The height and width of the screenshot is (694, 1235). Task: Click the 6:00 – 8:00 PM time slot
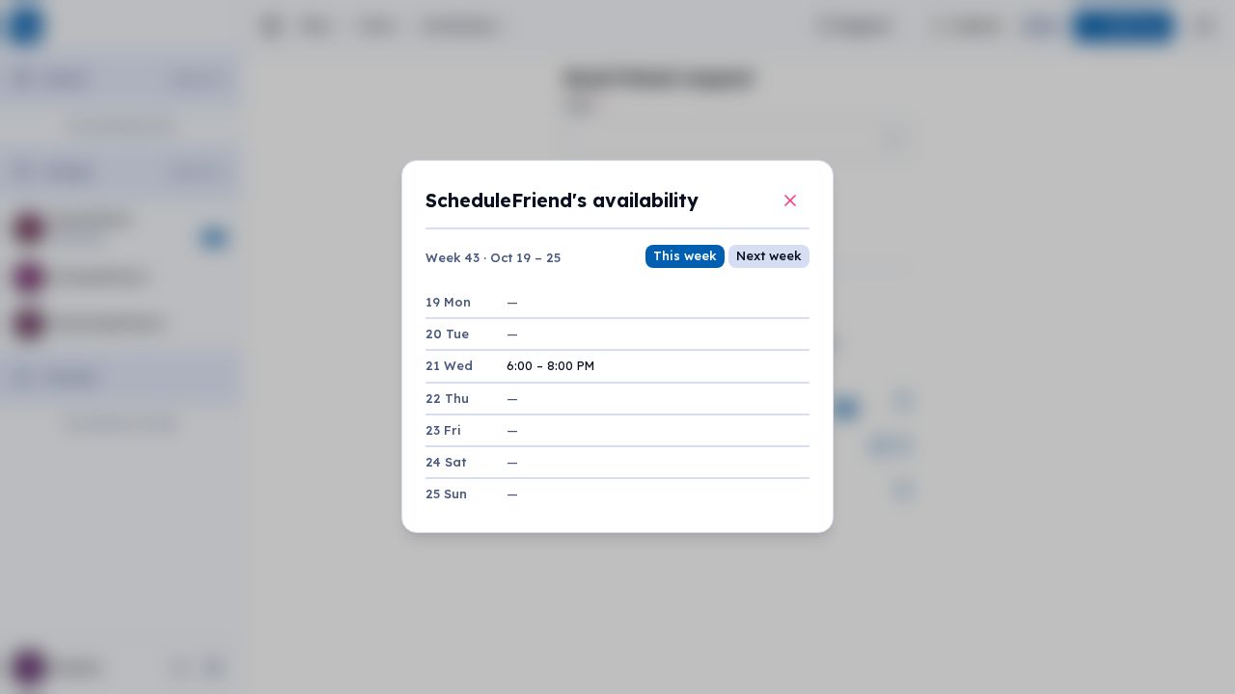point(550,366)
